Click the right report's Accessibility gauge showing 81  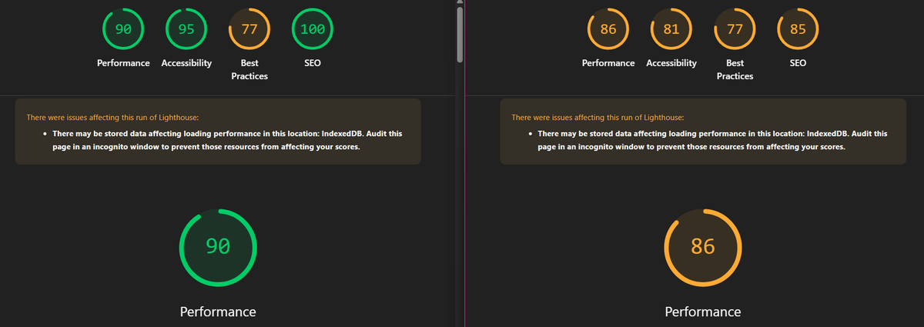tap(671, 29)
